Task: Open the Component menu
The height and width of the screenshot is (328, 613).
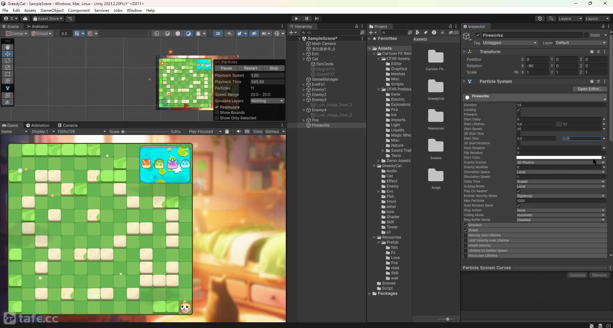Action: 79,10
